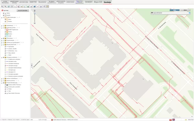This screenshot has height=121, width=194.
Task: Uncheck the Adresy layer checkbox
Action: (x=4, y=13)
